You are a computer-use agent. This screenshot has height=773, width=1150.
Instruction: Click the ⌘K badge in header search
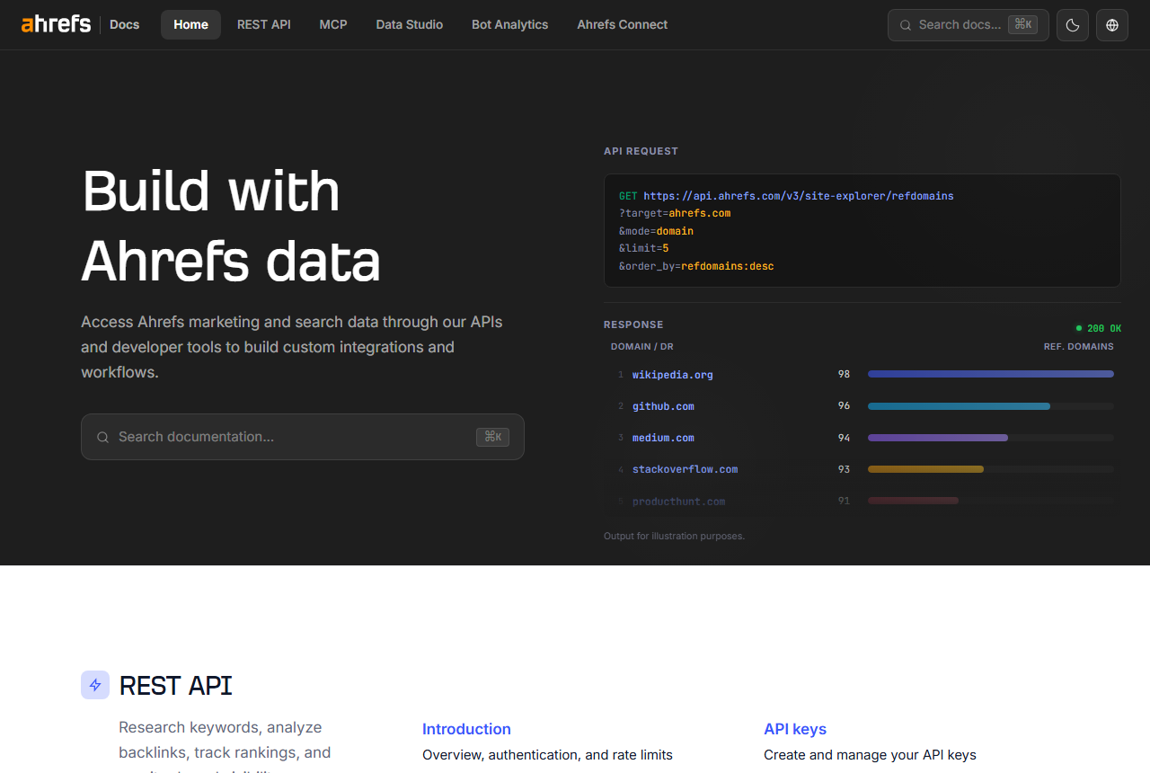[x=1022, y=25]
